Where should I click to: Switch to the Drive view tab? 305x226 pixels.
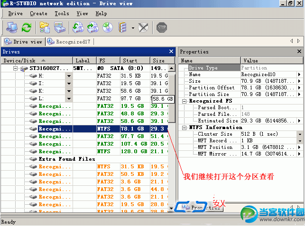(x=23, y=42)
